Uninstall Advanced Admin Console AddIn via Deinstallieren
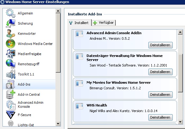 tap(160, 45)
